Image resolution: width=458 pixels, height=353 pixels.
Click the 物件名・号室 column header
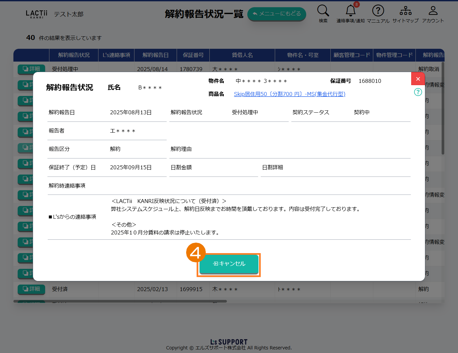pos(303,55)
